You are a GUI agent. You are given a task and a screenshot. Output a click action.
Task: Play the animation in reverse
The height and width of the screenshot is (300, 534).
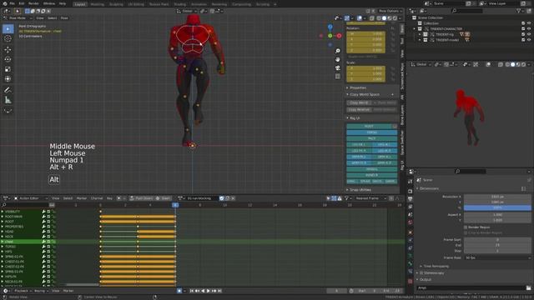(203, 291)
